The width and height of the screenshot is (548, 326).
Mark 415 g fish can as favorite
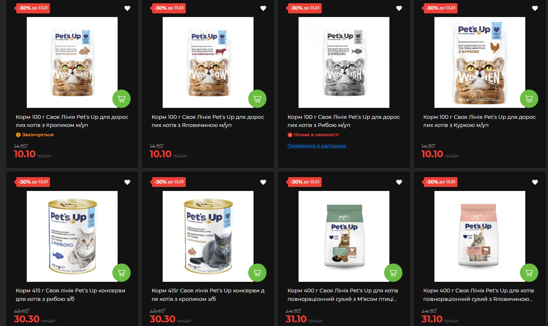127,182
